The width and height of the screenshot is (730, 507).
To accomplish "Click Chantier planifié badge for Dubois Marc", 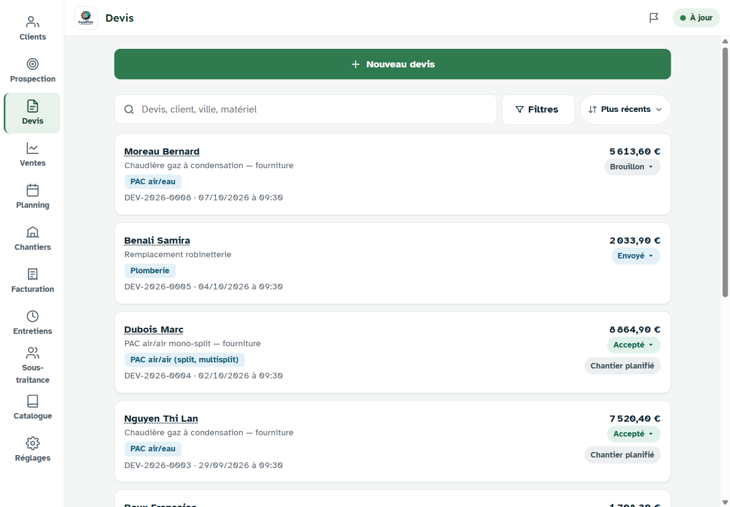I will [622, 366].
